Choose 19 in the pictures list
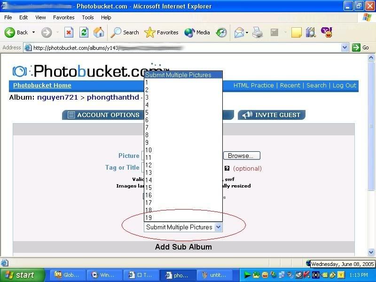376x282 pixels. [x=183, y=218]
